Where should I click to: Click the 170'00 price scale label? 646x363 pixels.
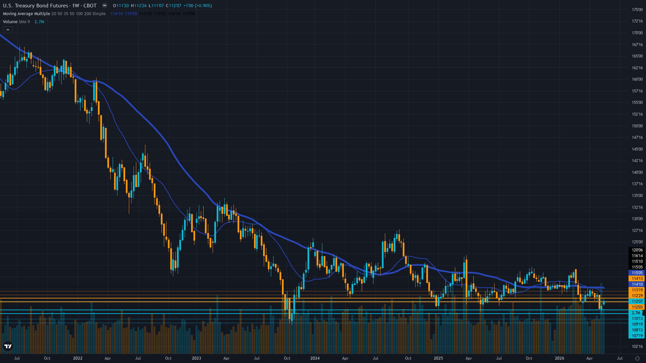[x=637, y=33]
